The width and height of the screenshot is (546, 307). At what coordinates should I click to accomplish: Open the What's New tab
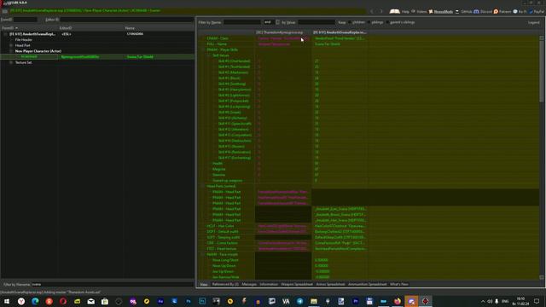(x=399, y=284)
